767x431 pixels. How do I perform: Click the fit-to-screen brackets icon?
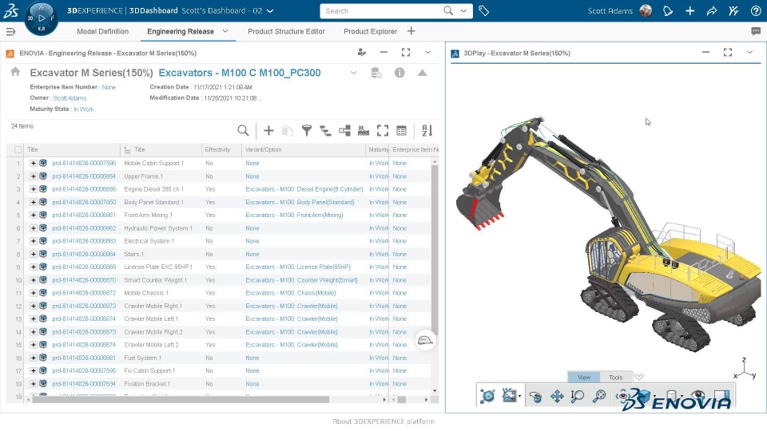[x=383, y=130]
